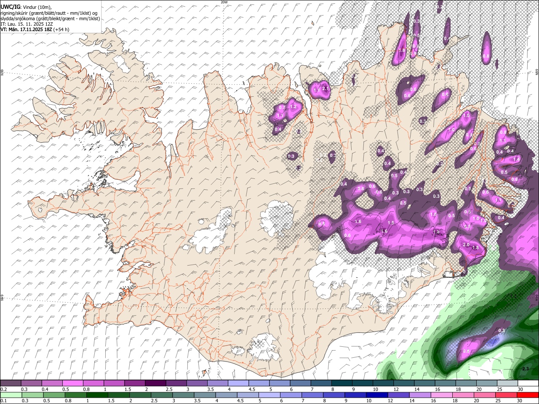Select the bright red 30 rain legend swatch
The height and width of the screenshot is (404, 539).
(528, 395)
